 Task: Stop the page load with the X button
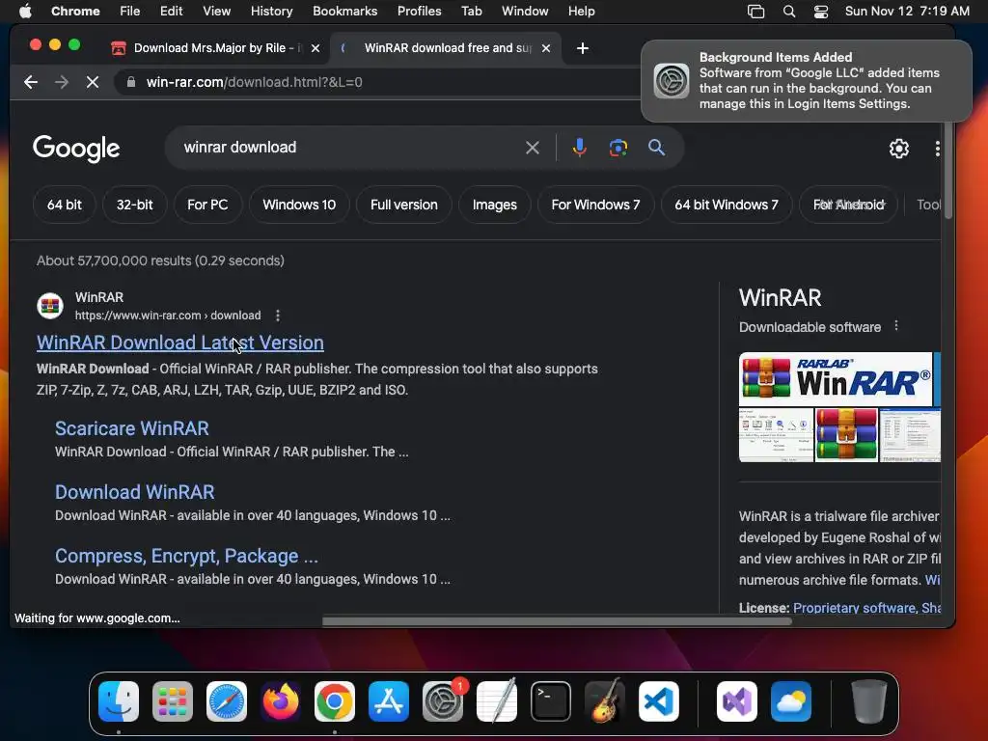[92, 82]
